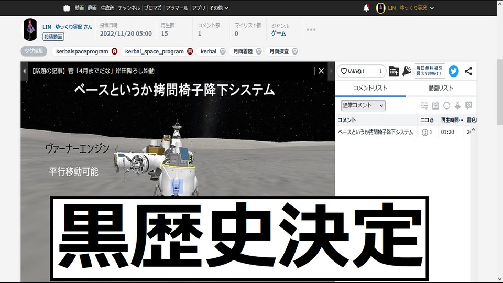Open comment NG settings icon

click(468, 105)
